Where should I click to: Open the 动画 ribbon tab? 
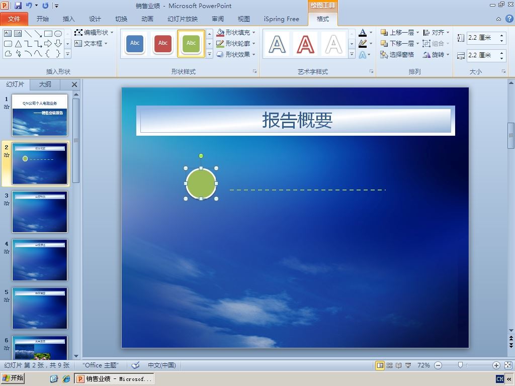pos(147,19)
